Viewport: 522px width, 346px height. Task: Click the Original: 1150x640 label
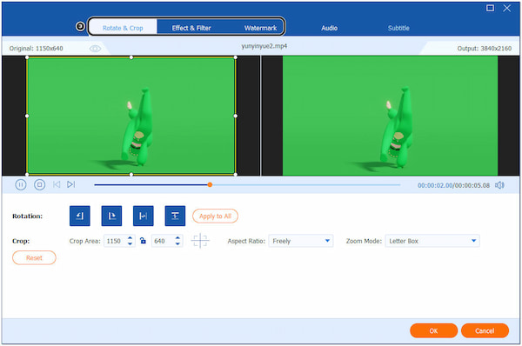point(36,49)
